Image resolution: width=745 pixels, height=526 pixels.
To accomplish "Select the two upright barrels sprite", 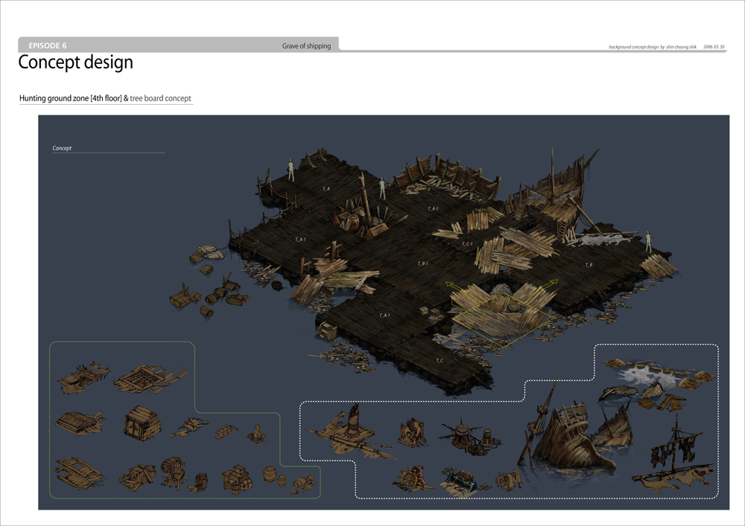I will (276, 476).
